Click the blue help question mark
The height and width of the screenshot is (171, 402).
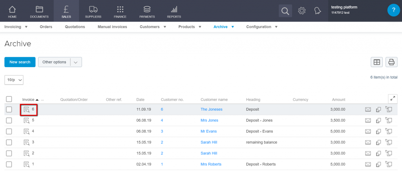(393, 10)
